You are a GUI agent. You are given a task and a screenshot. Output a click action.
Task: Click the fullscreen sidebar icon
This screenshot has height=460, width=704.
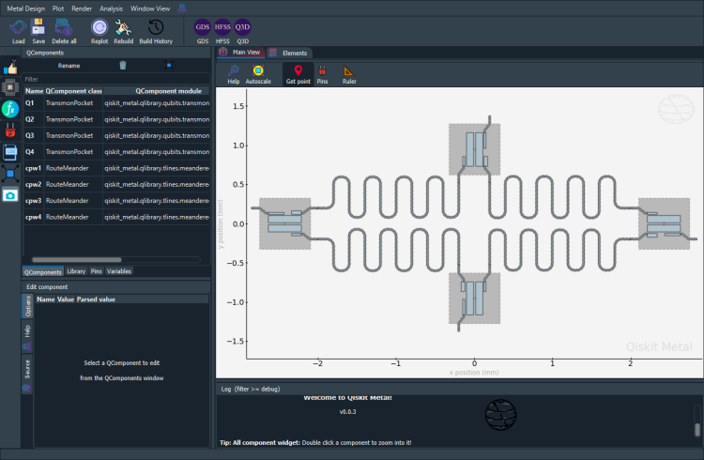click(x=10, y=174)
